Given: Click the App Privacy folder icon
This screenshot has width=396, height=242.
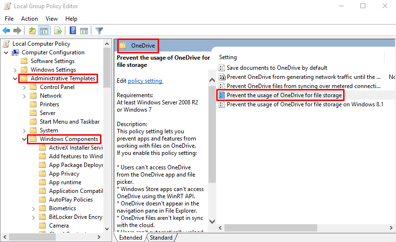Looking at the screenshot, I should (42, 174).
